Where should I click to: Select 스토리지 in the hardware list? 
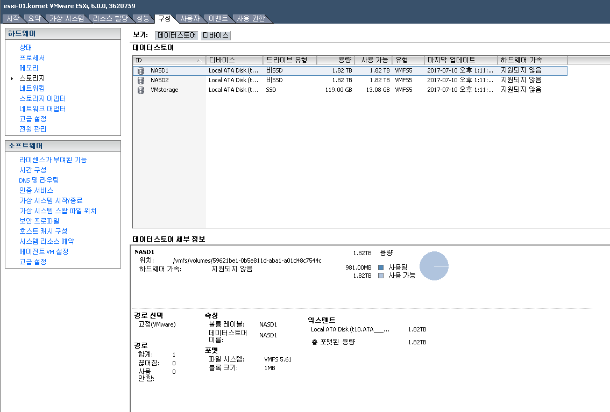32,78
